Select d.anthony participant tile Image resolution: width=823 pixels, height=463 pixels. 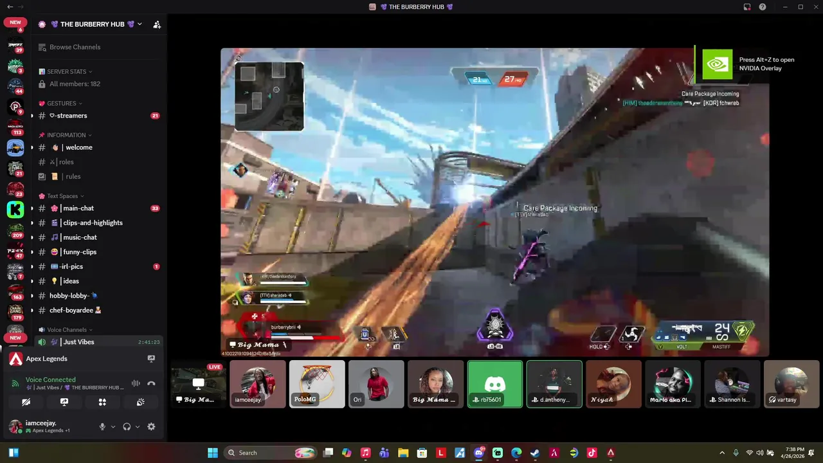click(x=554, y=384)
